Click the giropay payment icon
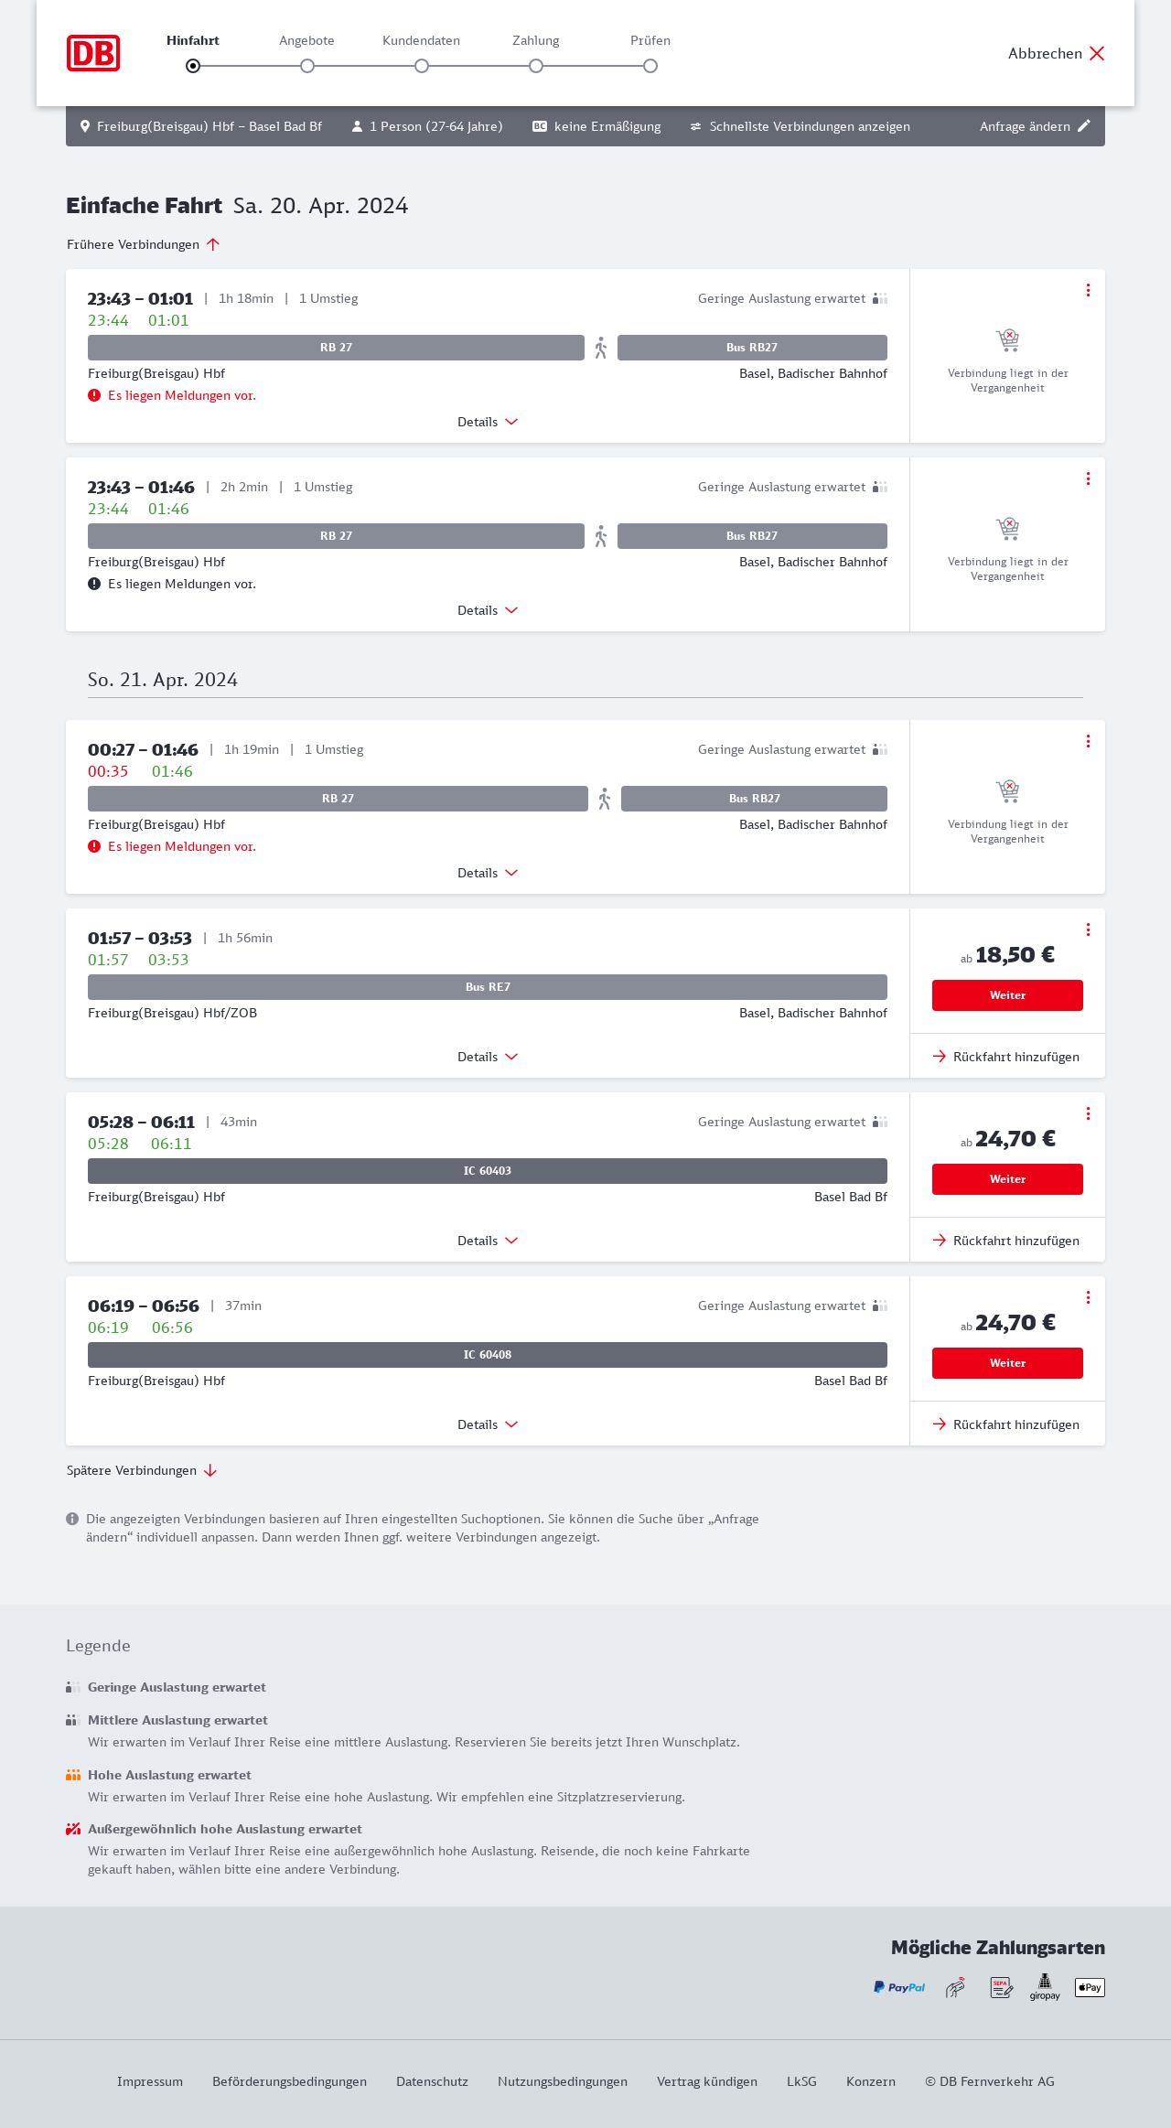 (x=1045, y=1987)
